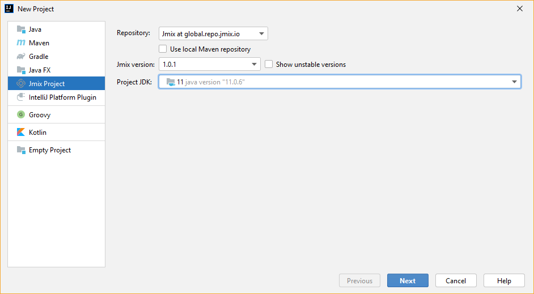Viewport: 534px width, 294px height.
Task: Select Java project type
Action: point(56,29)
